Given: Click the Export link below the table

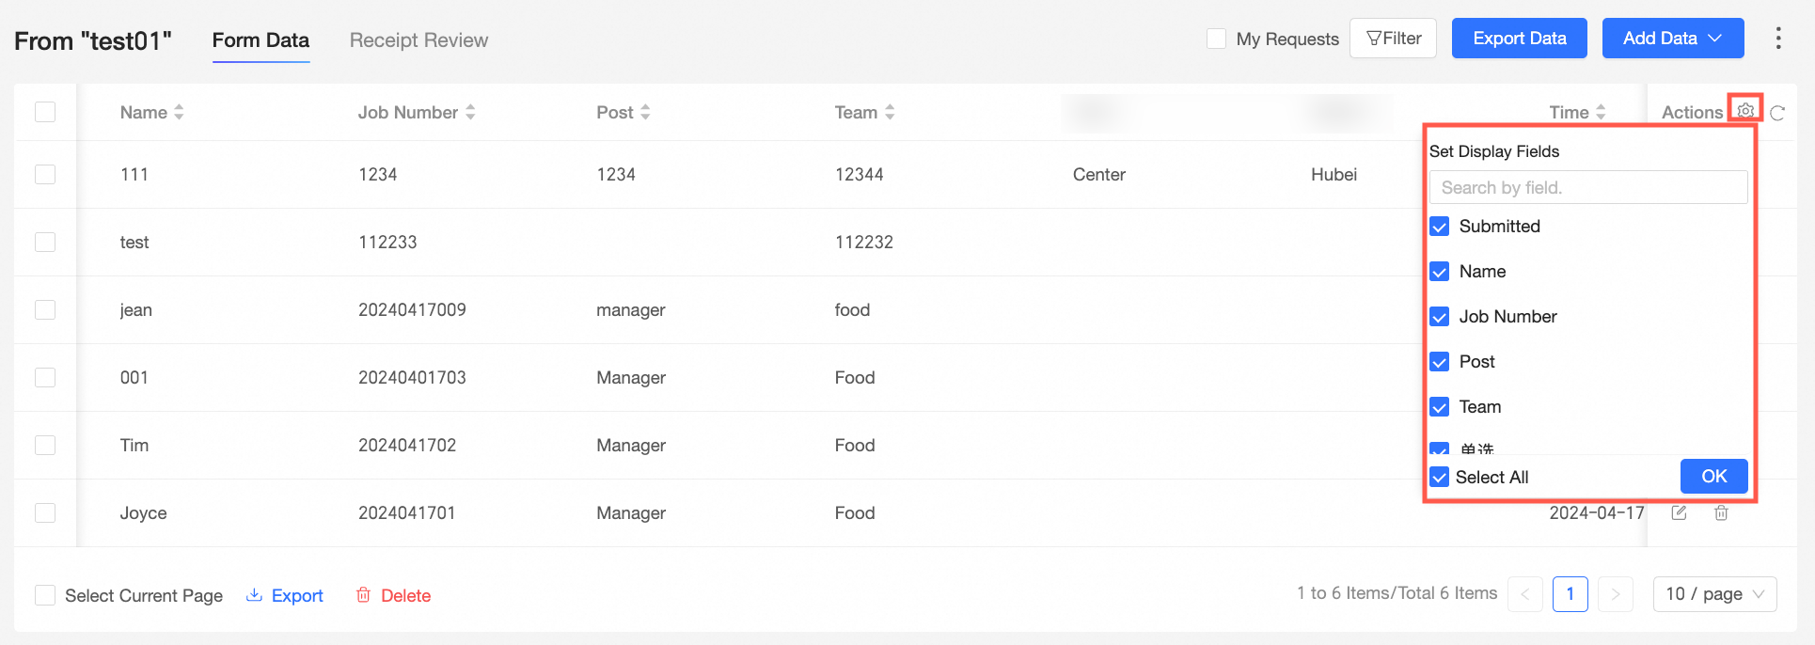Looking at the screenshot, I should click(x=284, y=595).
